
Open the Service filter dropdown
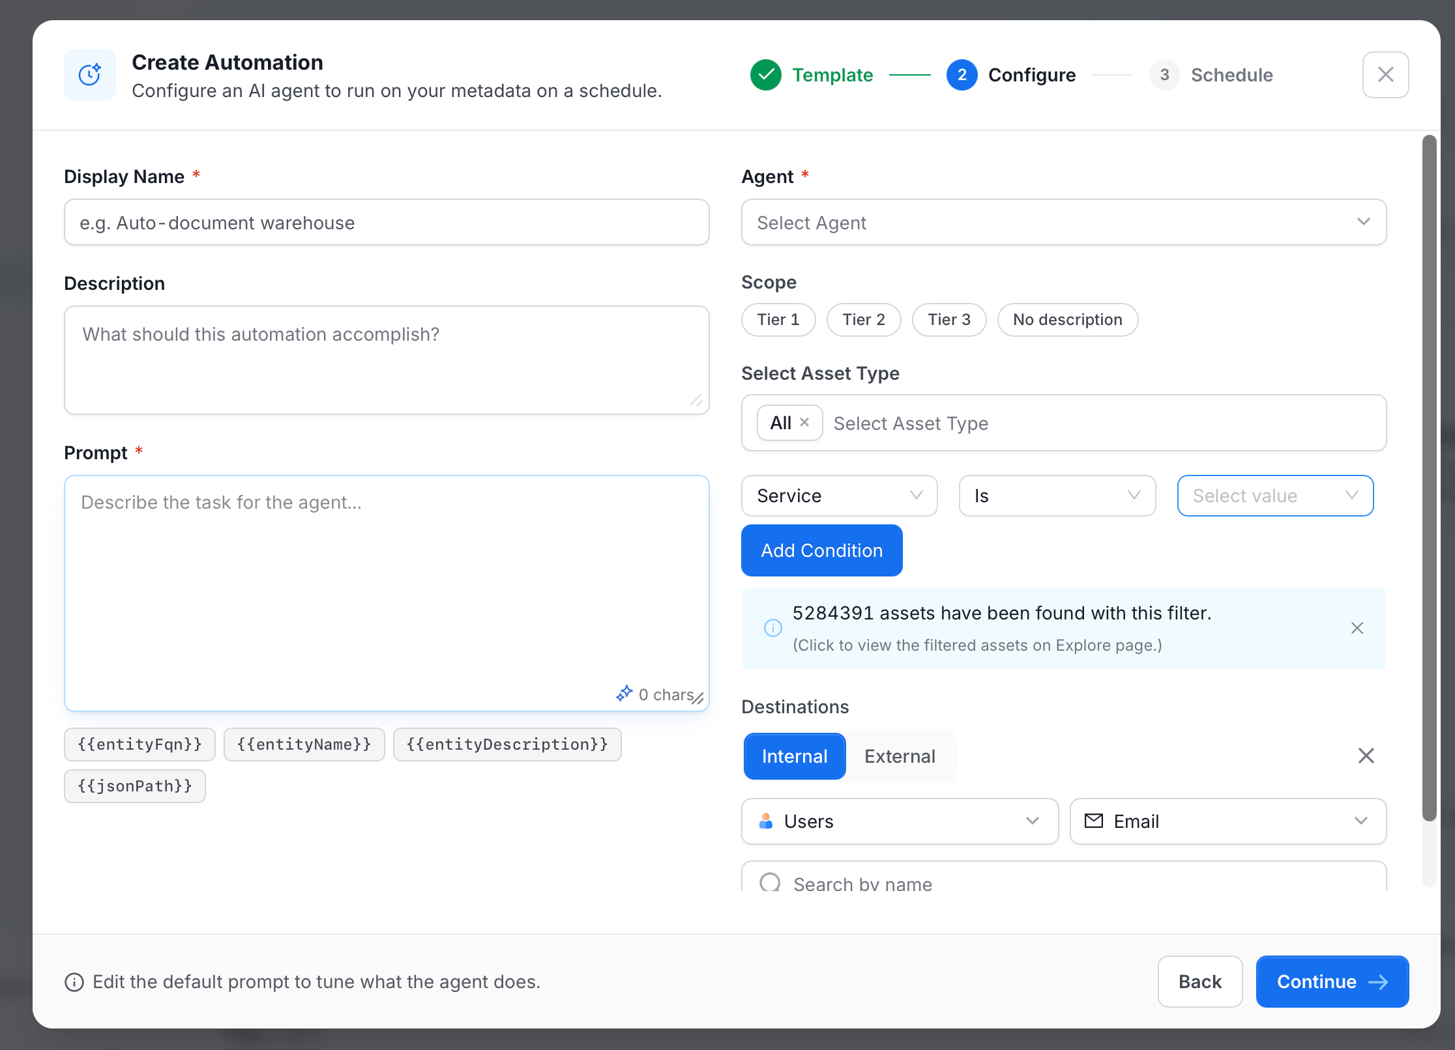click(x=840, y=496)
